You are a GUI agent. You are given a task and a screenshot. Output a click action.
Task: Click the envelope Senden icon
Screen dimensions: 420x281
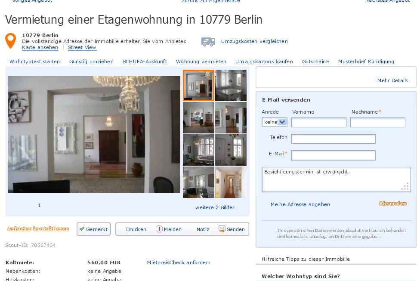(x=222, y=229)
